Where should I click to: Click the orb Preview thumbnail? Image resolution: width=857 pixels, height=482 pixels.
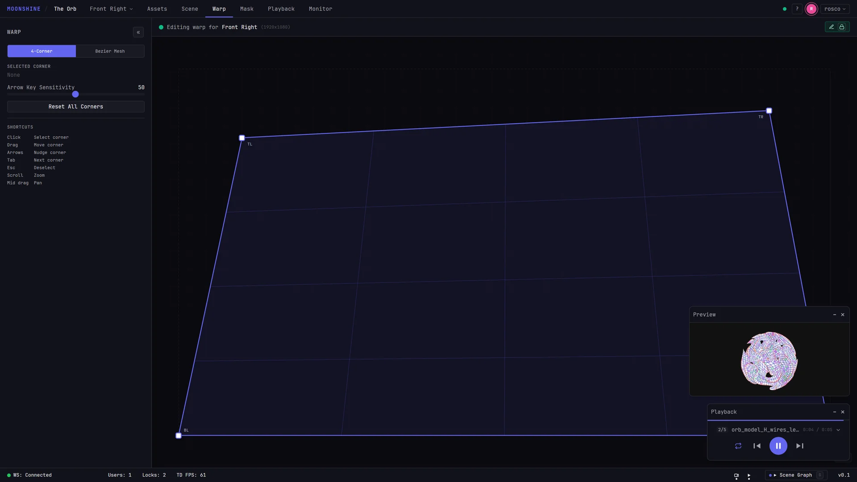(769, 361)
